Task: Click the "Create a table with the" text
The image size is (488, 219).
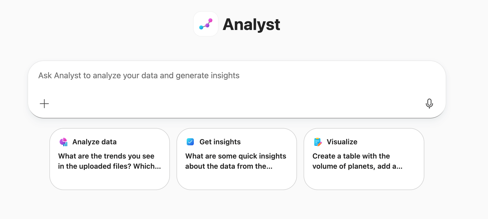Action: (x=351, y=156)
